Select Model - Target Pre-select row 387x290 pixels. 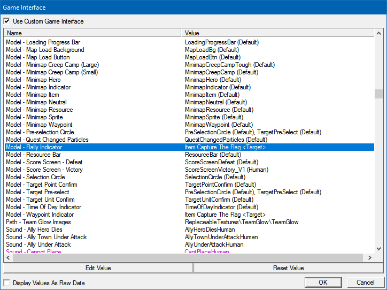189,192
